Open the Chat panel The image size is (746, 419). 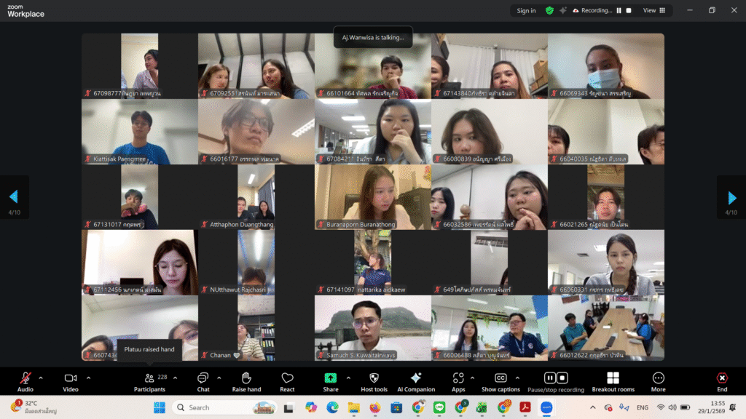tap(203, 378)
